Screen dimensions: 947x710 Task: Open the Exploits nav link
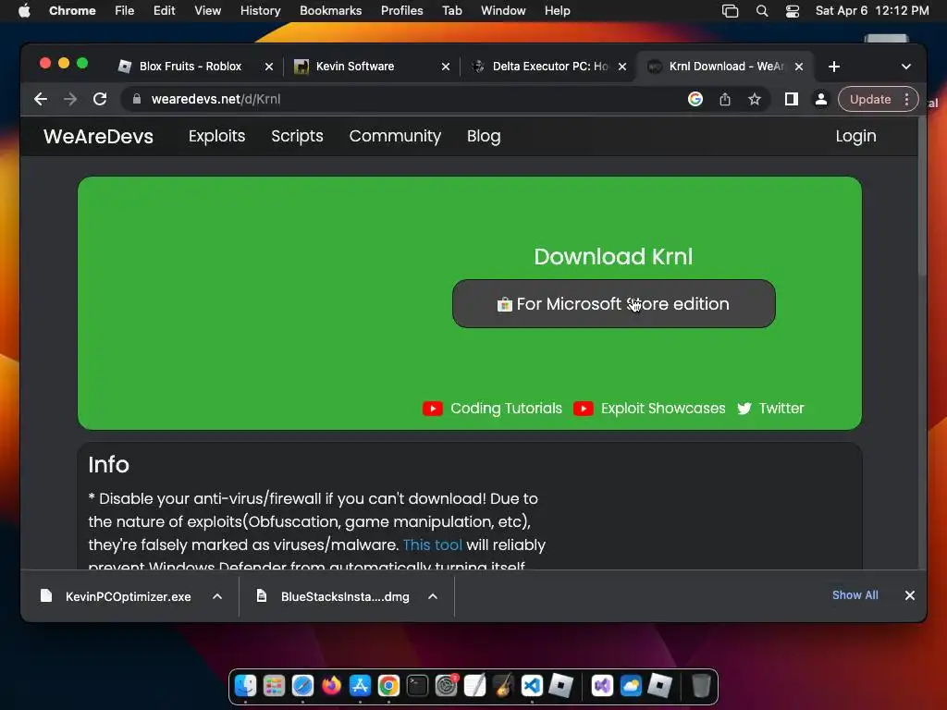coord(216,137)
